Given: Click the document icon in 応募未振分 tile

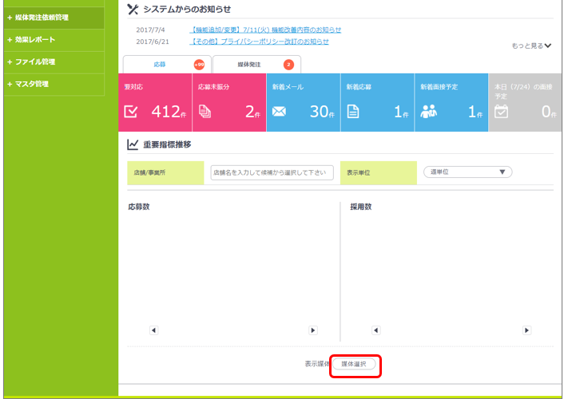Looking at the screenshot, I should 205,113.
